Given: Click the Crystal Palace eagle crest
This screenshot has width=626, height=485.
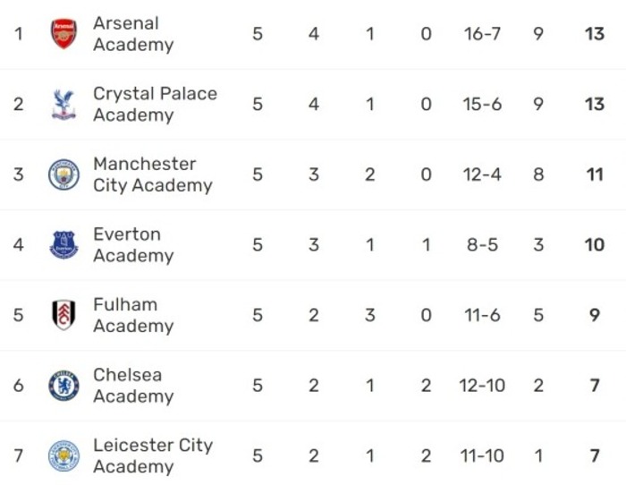Looking at the screenshot, I should point(63,105).
